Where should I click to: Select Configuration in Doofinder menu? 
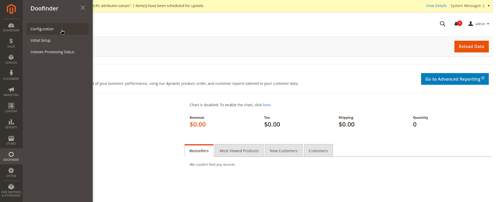coord(58,29)
